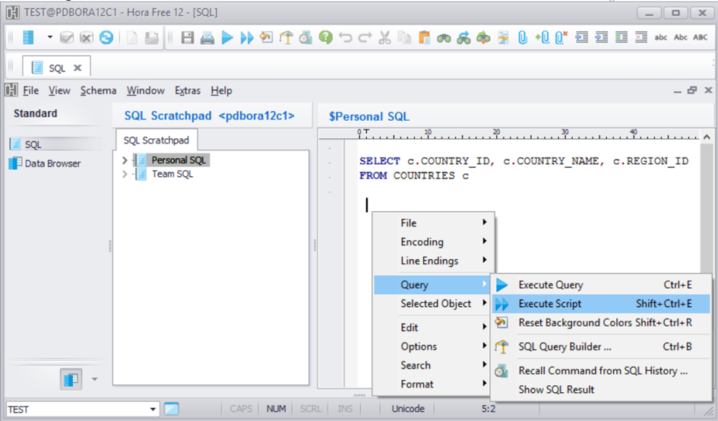Open the Encoding submenu in context menu
The height and width of the screenshot is (421, 718).
pyautogui.click(x=422, y=242)
